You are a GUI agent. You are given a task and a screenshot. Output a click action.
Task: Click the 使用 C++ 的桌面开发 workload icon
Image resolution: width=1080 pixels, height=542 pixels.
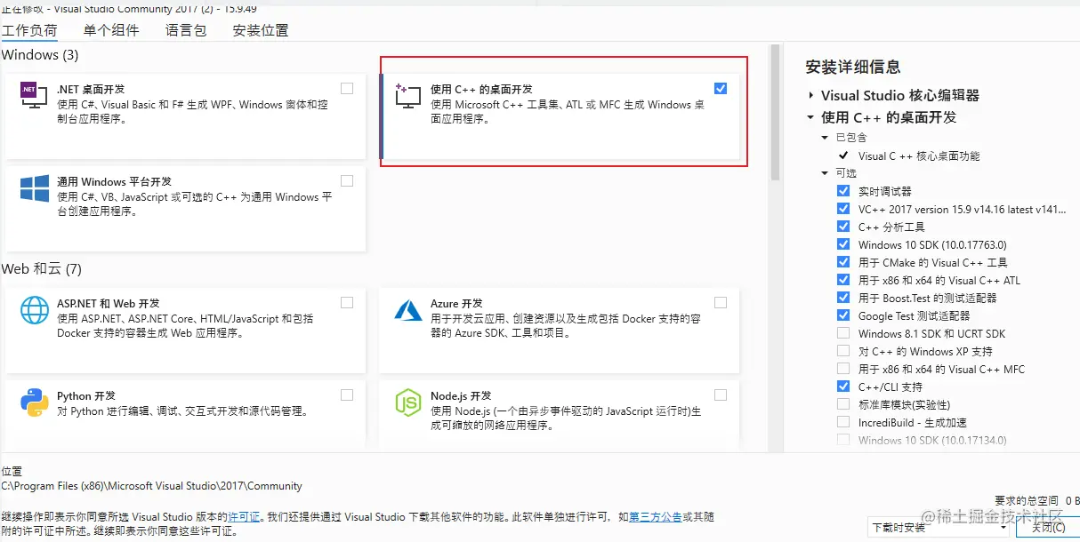[407, 96]
